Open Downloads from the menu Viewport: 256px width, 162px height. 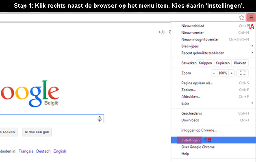(x=213, y=120)
